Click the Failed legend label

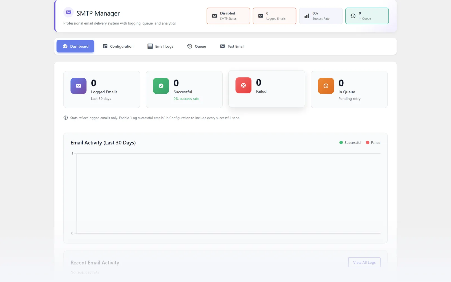(x=375, y=143)
